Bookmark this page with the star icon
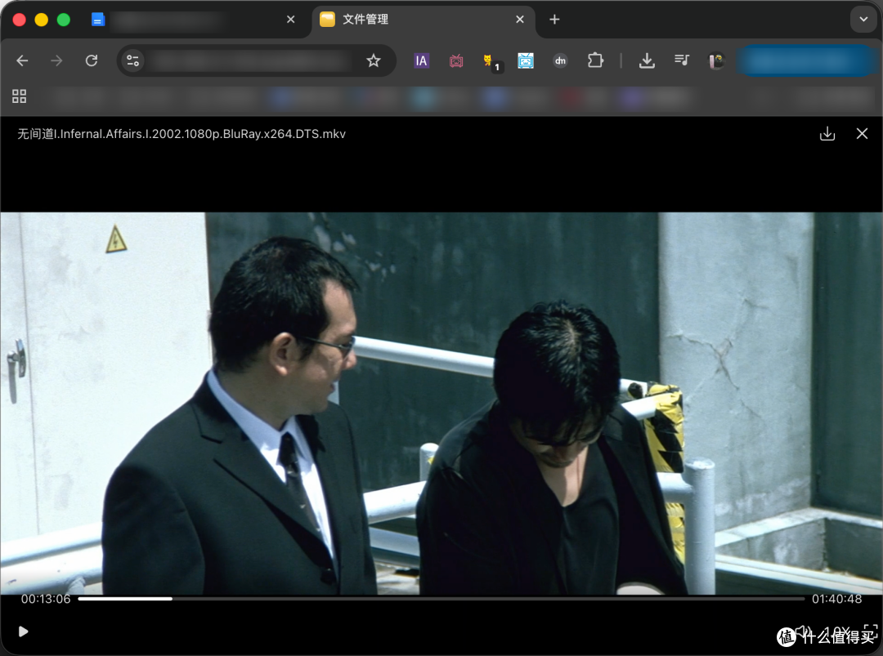The width and height of the screenshot is (883, 656). 374,60
